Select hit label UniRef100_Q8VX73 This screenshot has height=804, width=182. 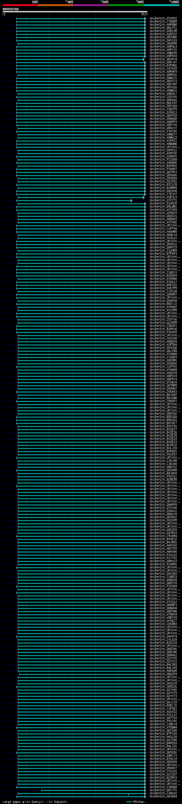(x=163, y=81)
